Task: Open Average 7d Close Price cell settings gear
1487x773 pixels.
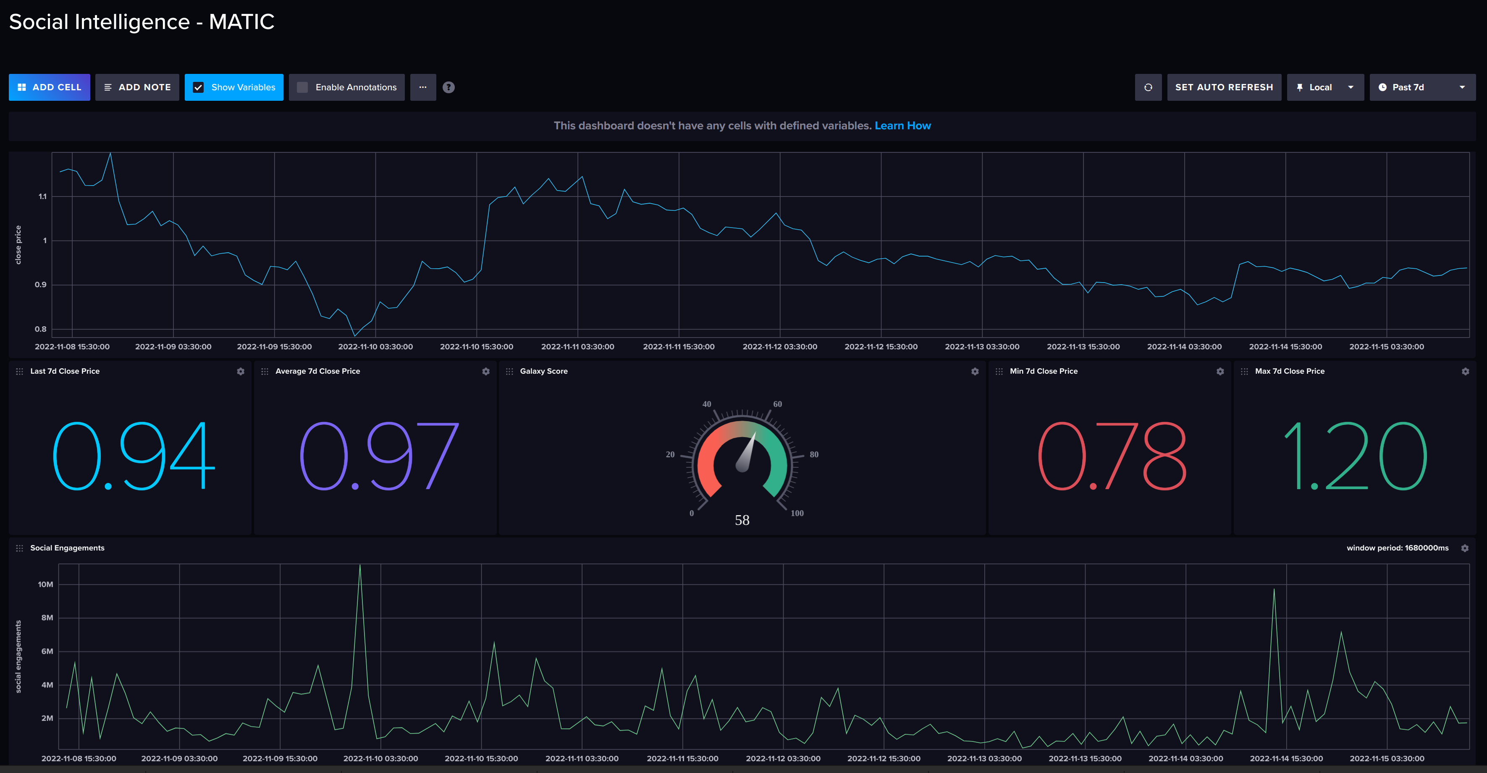Action: 485,371
